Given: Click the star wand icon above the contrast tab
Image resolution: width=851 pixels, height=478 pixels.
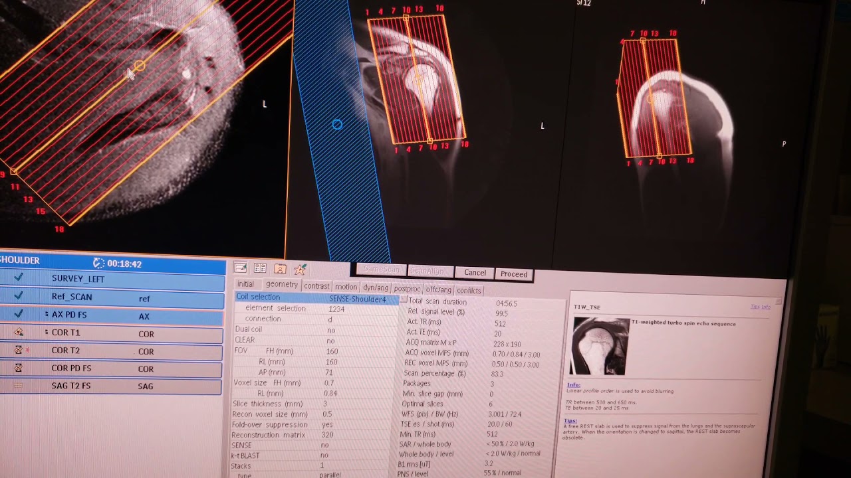Looking at the screenshot, I should 300,269.
